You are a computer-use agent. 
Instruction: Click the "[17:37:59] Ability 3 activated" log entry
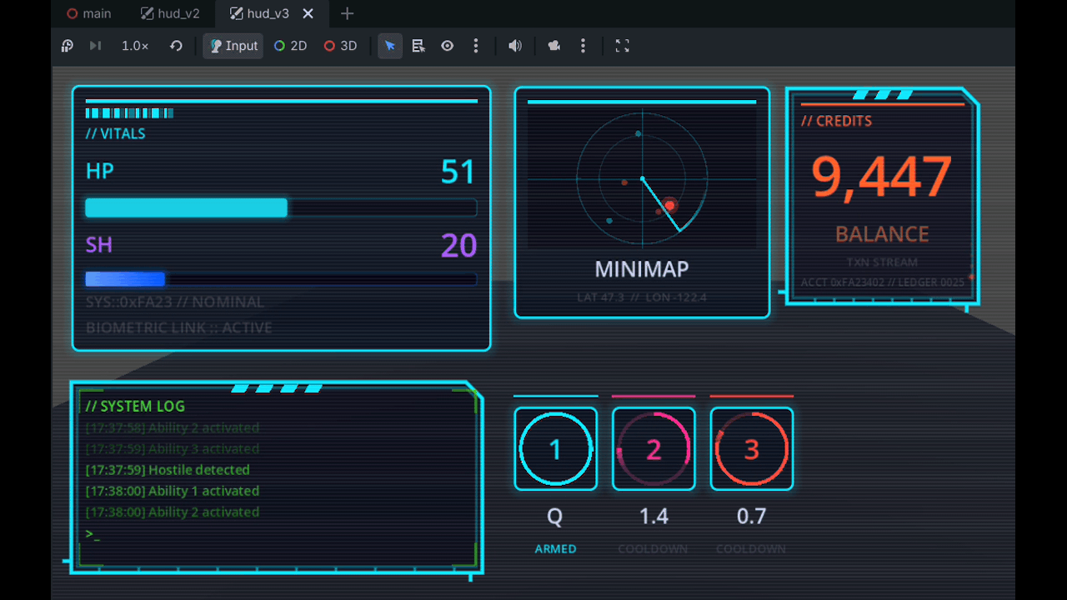point(173,449)
